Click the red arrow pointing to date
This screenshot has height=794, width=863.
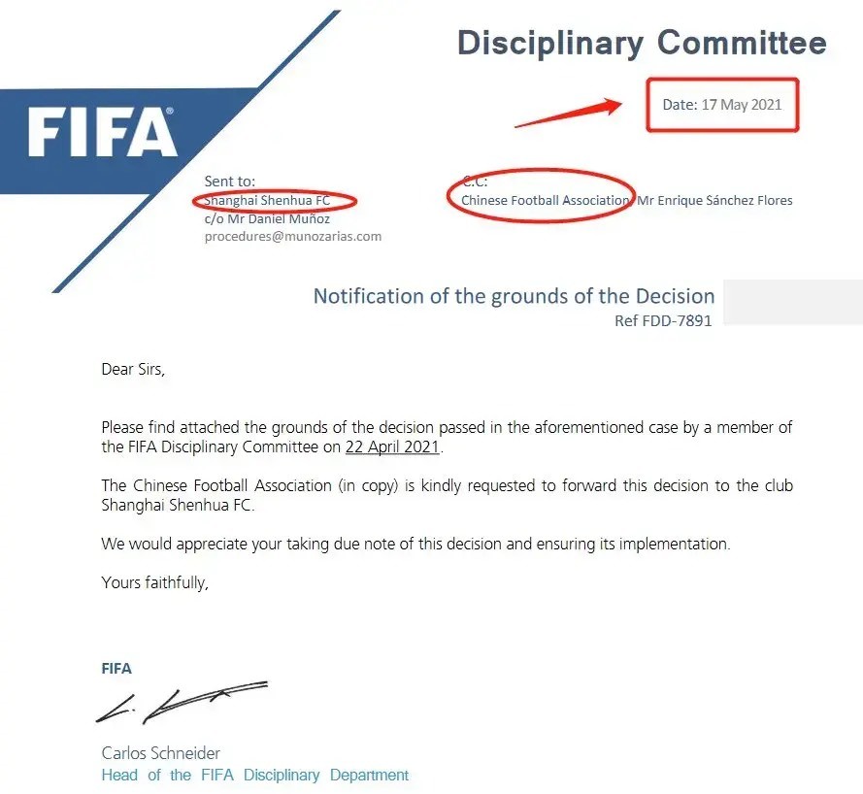pos(568,113)
